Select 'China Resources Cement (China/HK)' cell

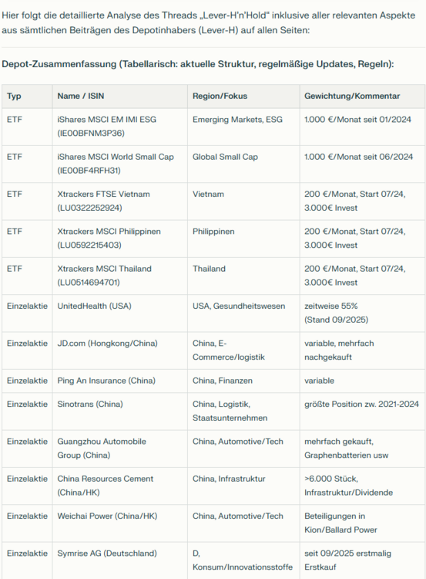119,486
